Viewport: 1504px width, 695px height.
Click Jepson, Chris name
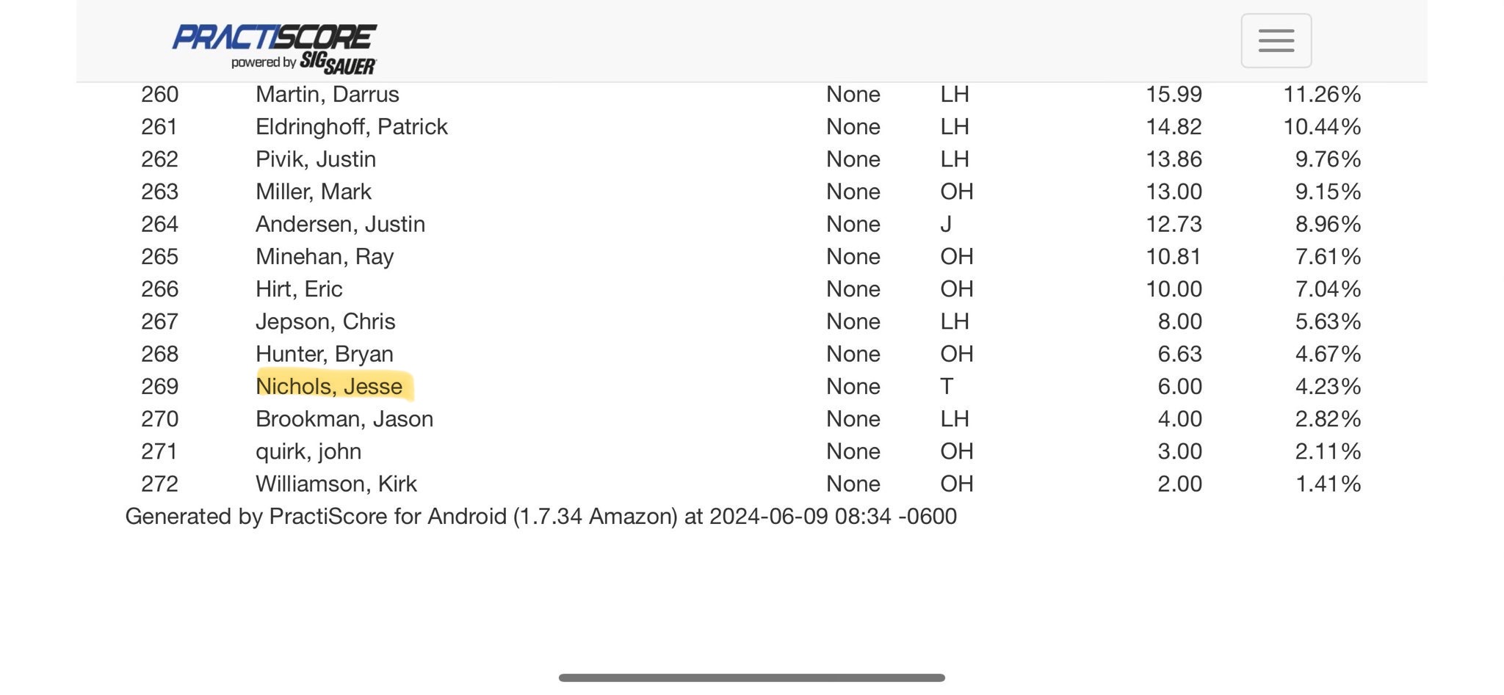[x=325, y=321]
